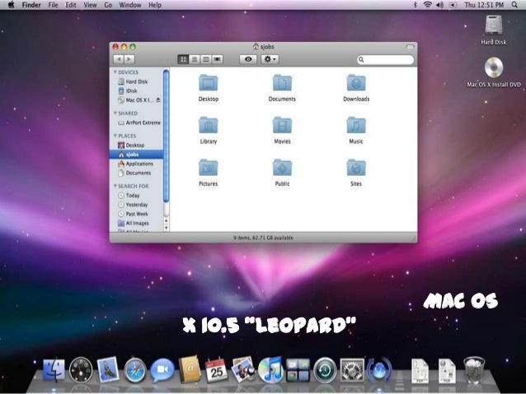Select the Sites folder icon

[x=356, y=167]
